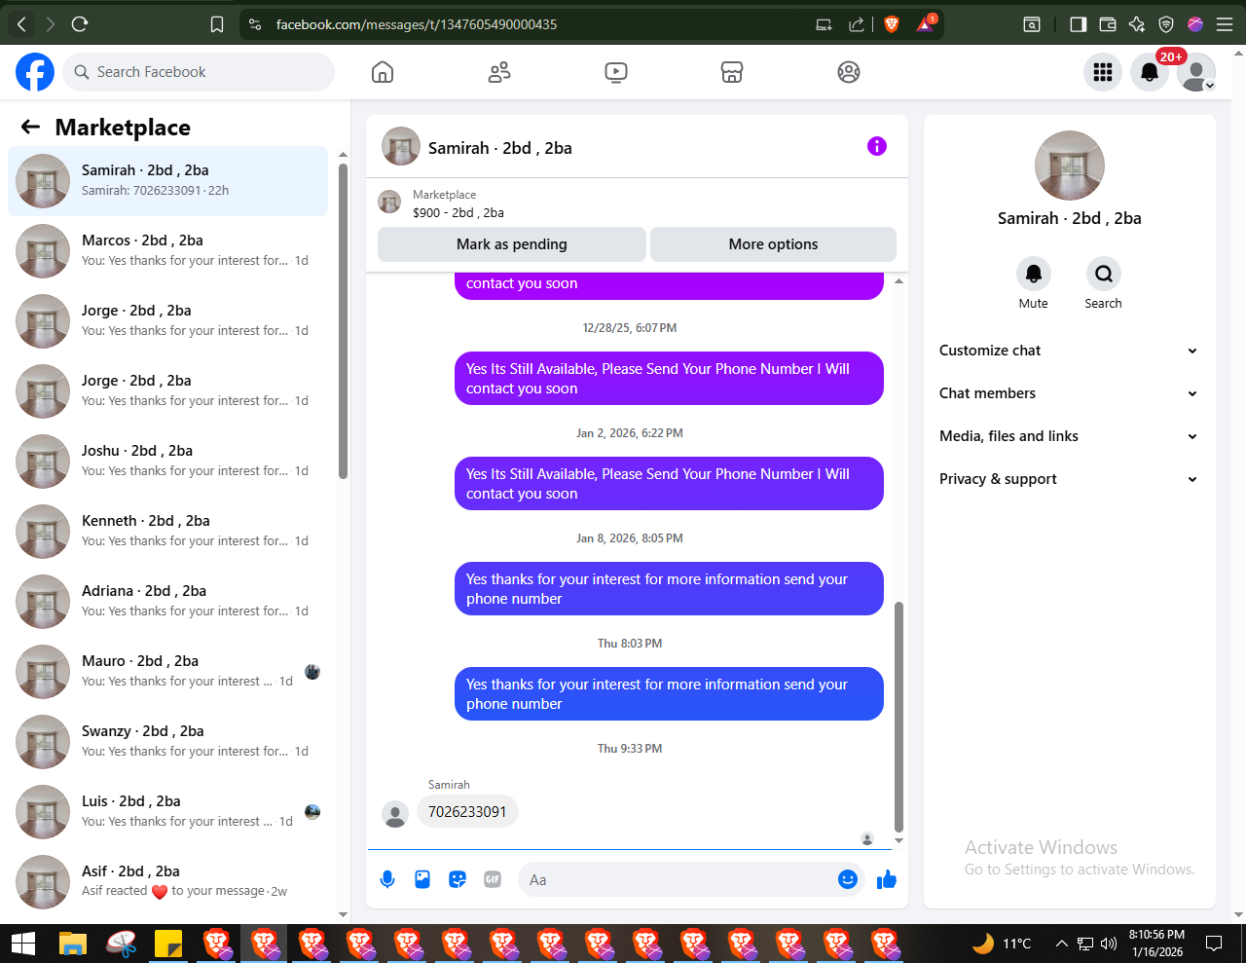Click the browser back arrow
Image resolution: width=1246 pixels, height=963 pixels.
pyautogui.click(x=21, y=24)
